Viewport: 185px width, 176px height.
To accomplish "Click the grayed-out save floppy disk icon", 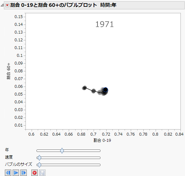I will (x=42, y=173).
